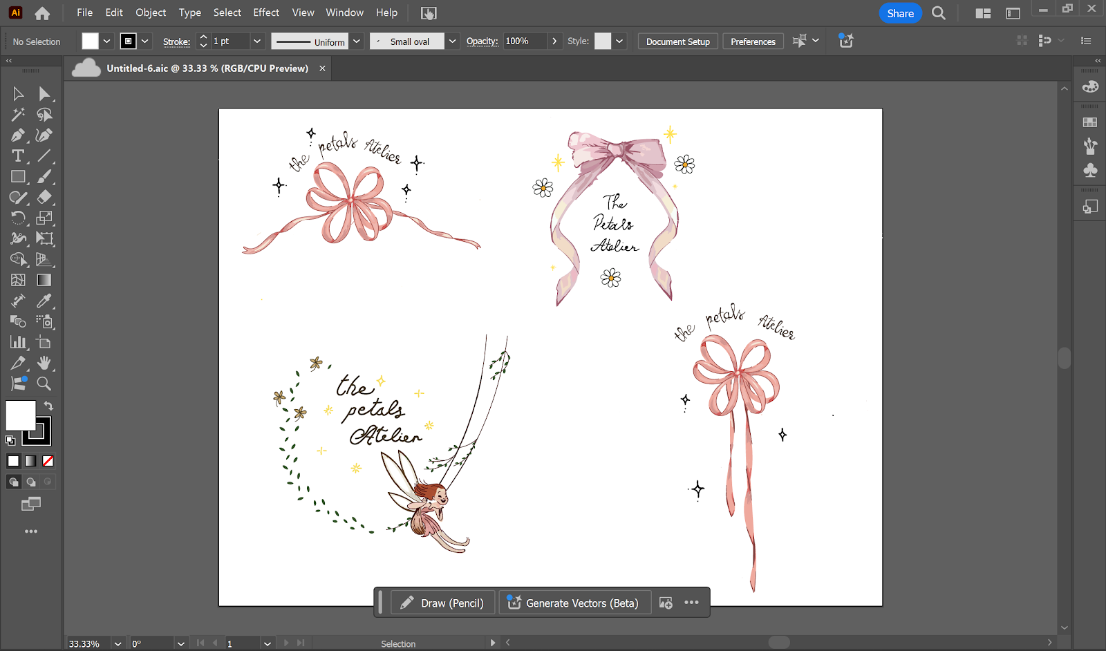1106x651 pixels.
Task: Activate the Hand tool
Action: [44, 364]
